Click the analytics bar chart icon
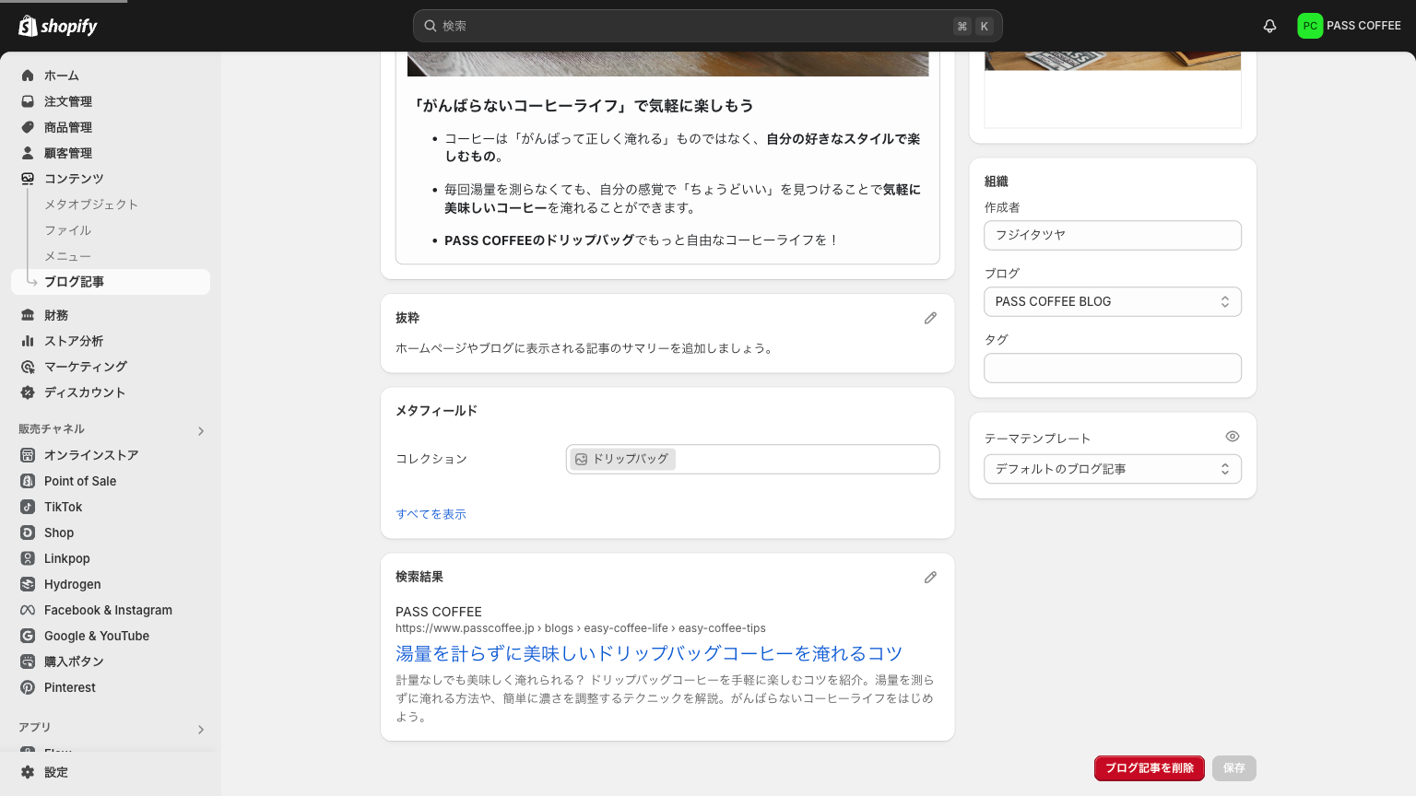This screenshot has width=1416, height=796. tap(28, 341)
